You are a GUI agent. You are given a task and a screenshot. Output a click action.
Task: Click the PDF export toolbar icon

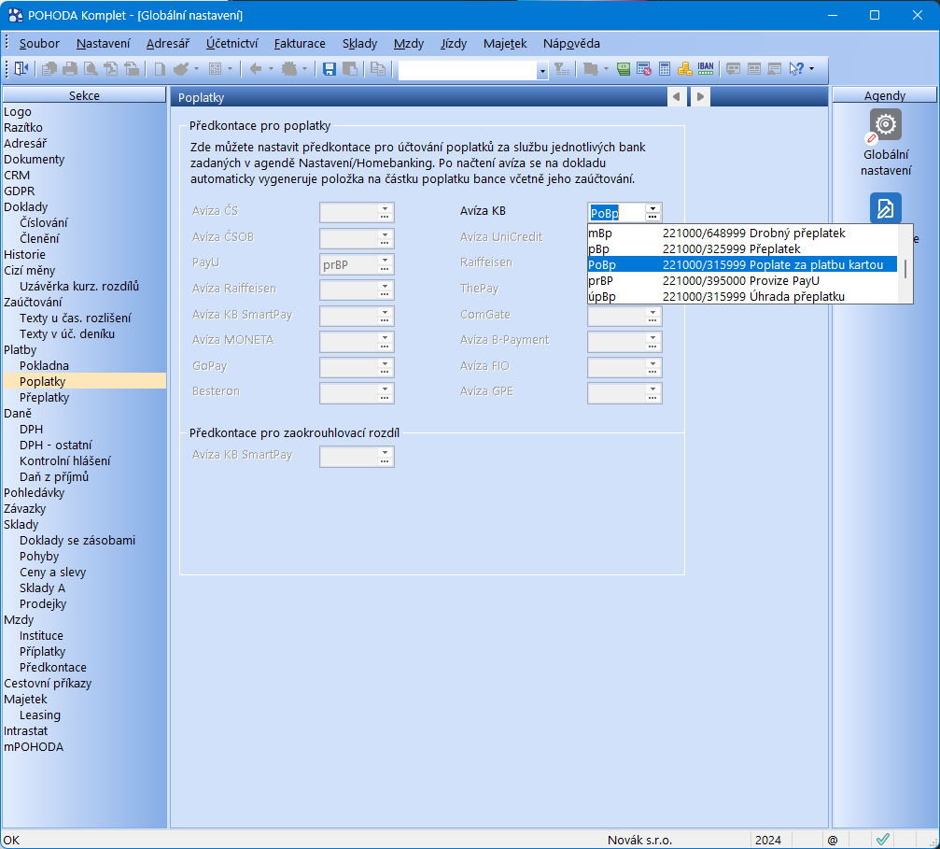pyautogui.click(x=111, y=69)
